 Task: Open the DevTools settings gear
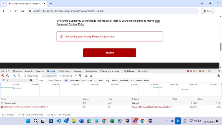click(x=209, y=71)
